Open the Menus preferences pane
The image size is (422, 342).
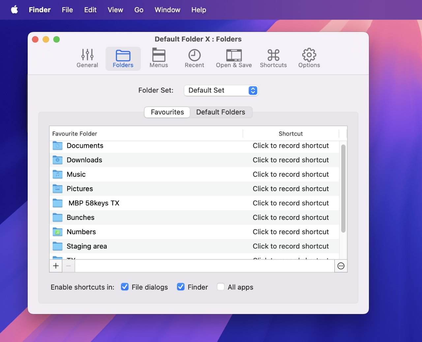[x=159, y=59]
